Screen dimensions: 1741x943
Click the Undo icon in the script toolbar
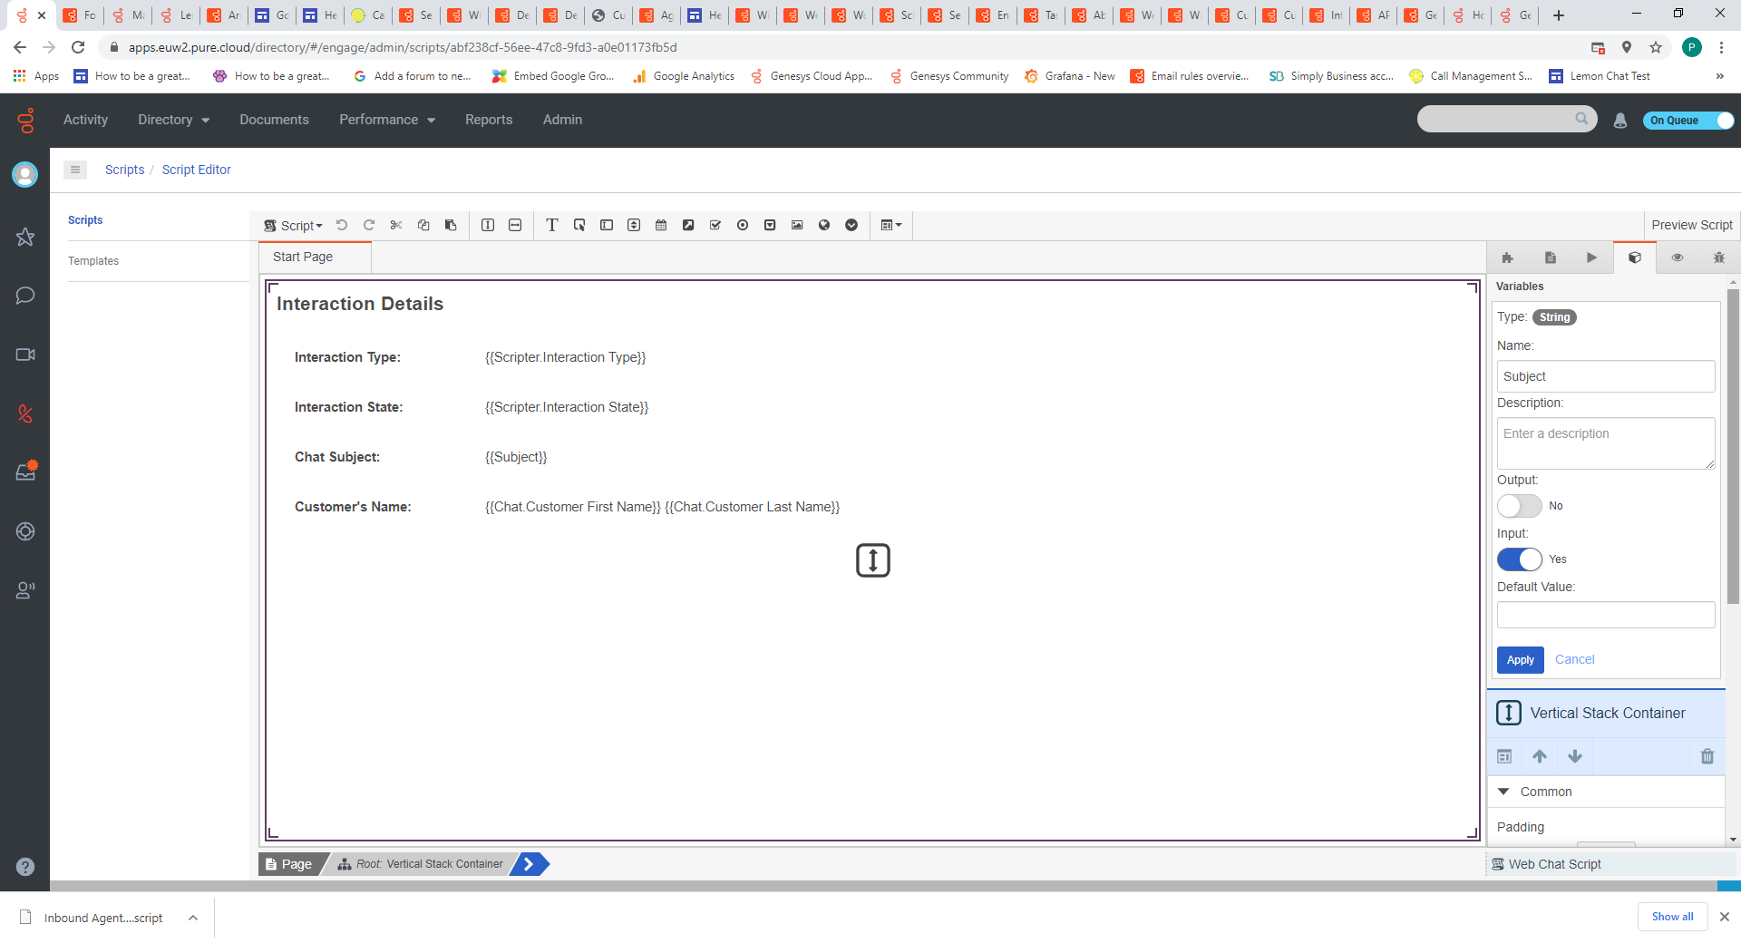342,225
